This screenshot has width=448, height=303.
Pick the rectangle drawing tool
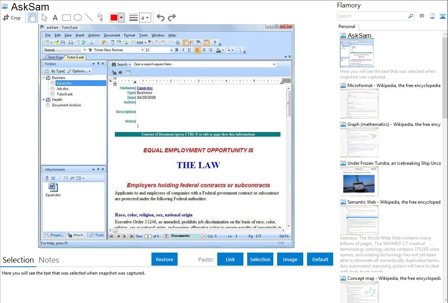click(66, 18)
